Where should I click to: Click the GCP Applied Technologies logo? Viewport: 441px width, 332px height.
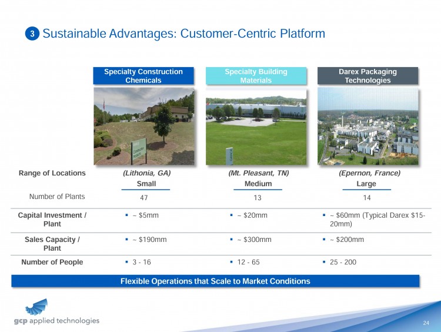tap(56, 313)
